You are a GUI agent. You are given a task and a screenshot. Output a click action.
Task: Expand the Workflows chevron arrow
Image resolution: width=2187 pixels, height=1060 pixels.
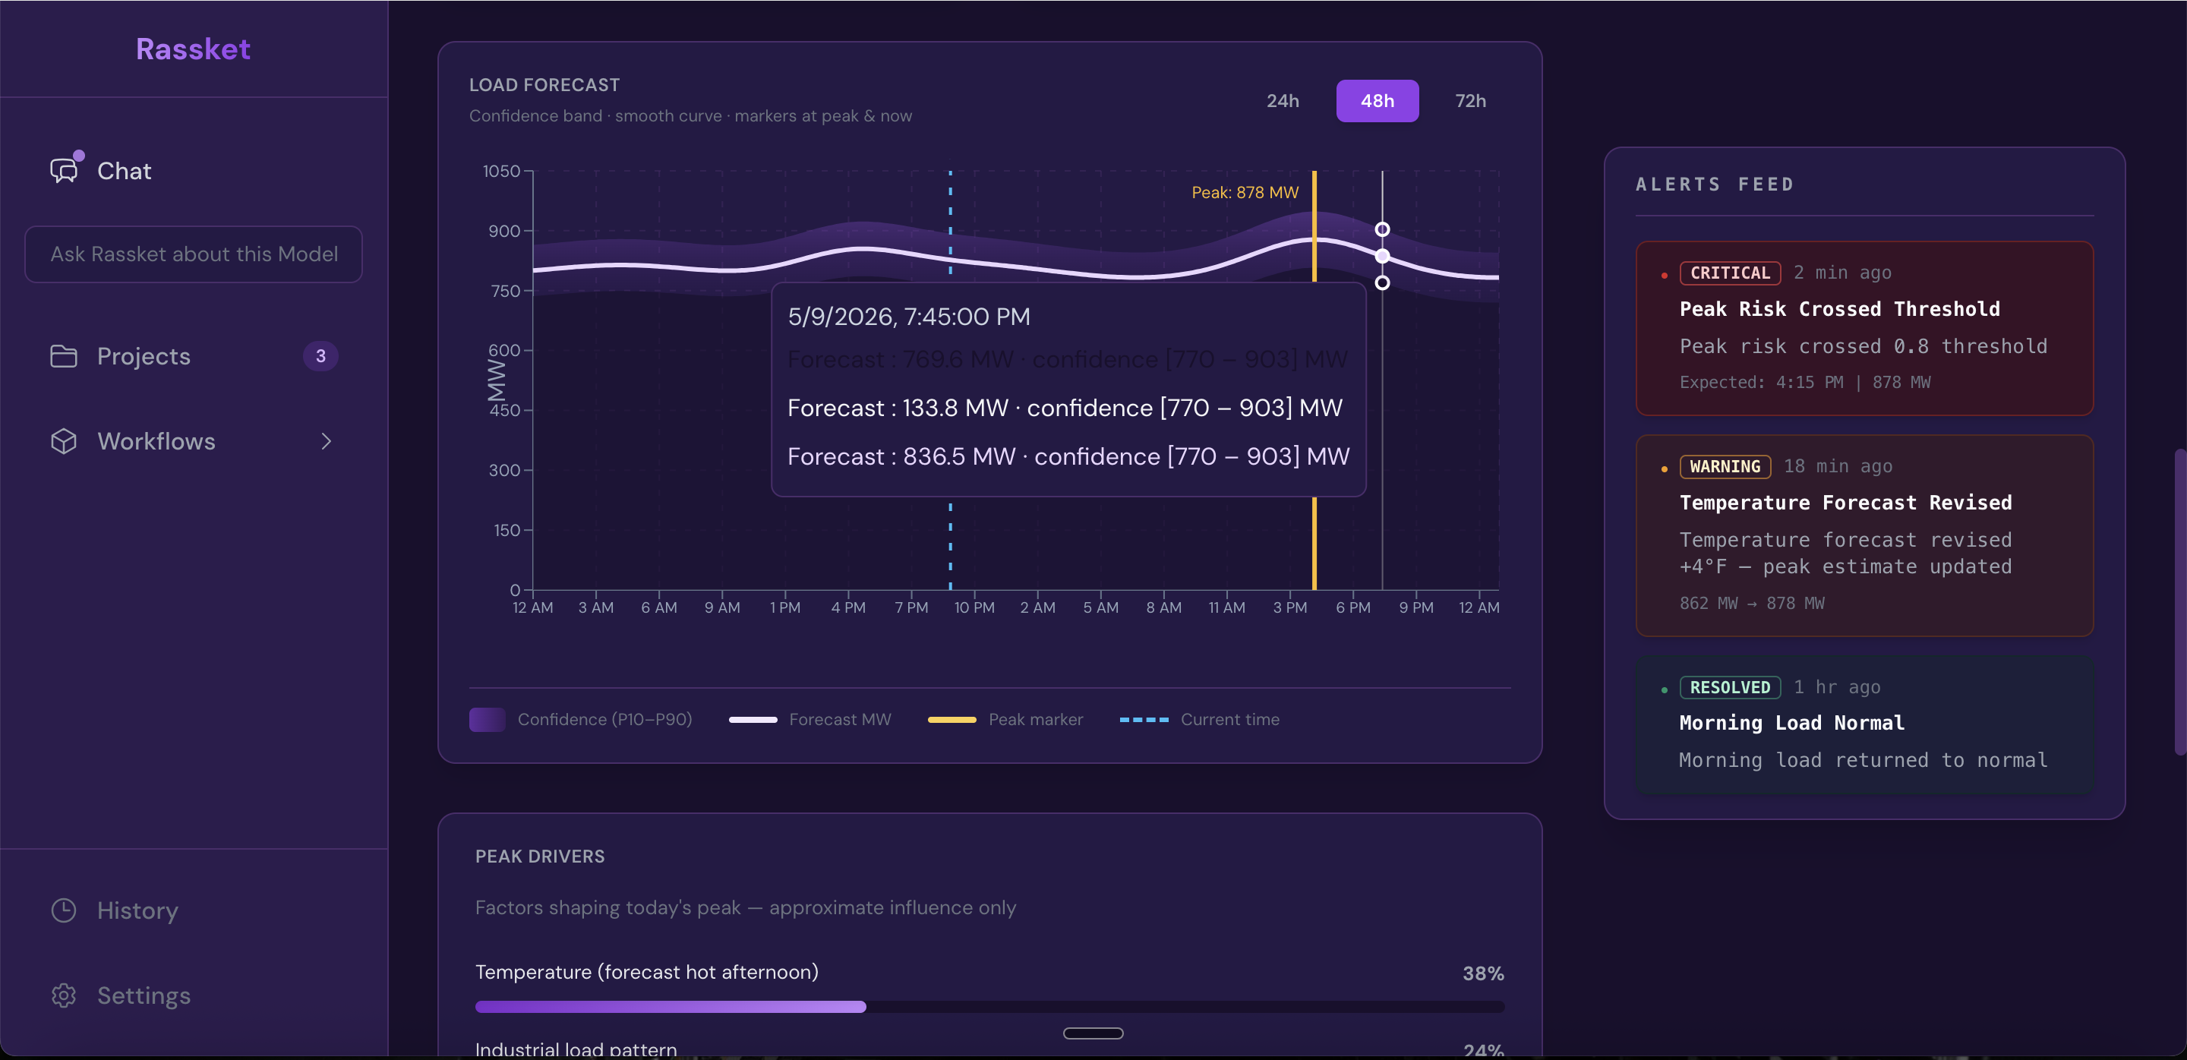point(326,441)
